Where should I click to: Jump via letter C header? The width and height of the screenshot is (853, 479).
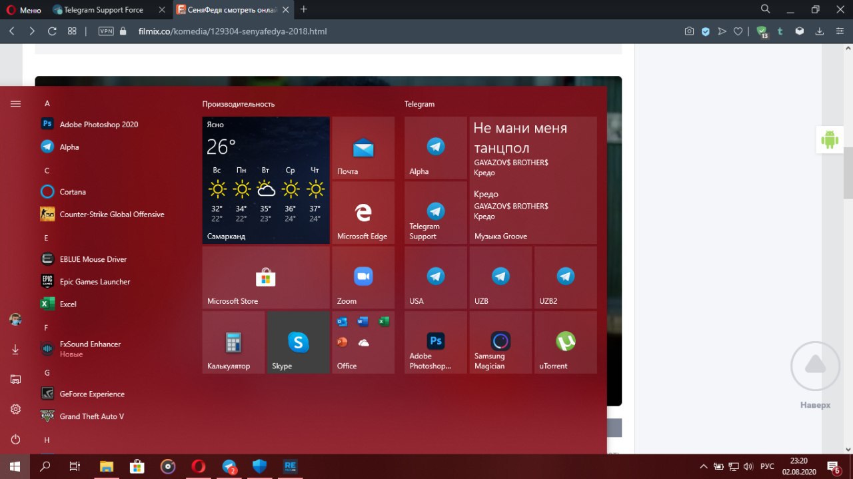click(47, 171)
